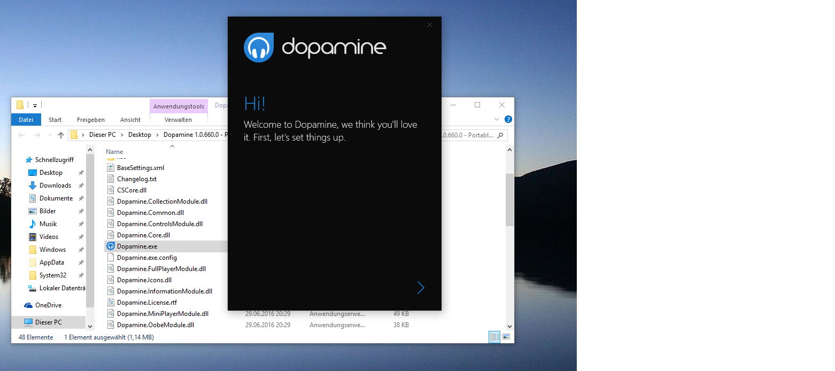Select the Dopamine.exe.config file icon
The image size is (835, 371).
[x=111, y=258]
